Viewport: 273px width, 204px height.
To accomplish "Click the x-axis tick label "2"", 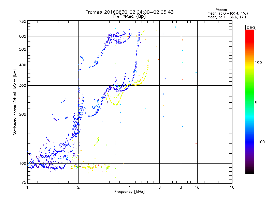I will (78, 187).
